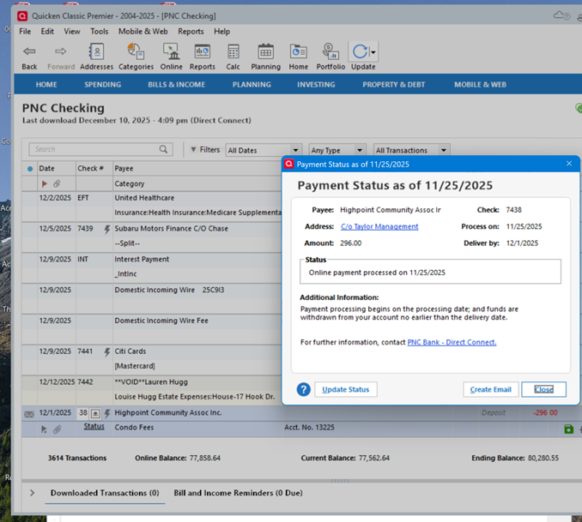
Task: Click the Forward arrow toolbar icon
Action: click(61, 51)
